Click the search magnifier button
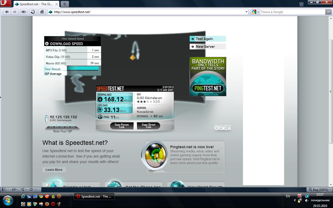This screenshot has height=208, width=333. [x=329, y=12]
